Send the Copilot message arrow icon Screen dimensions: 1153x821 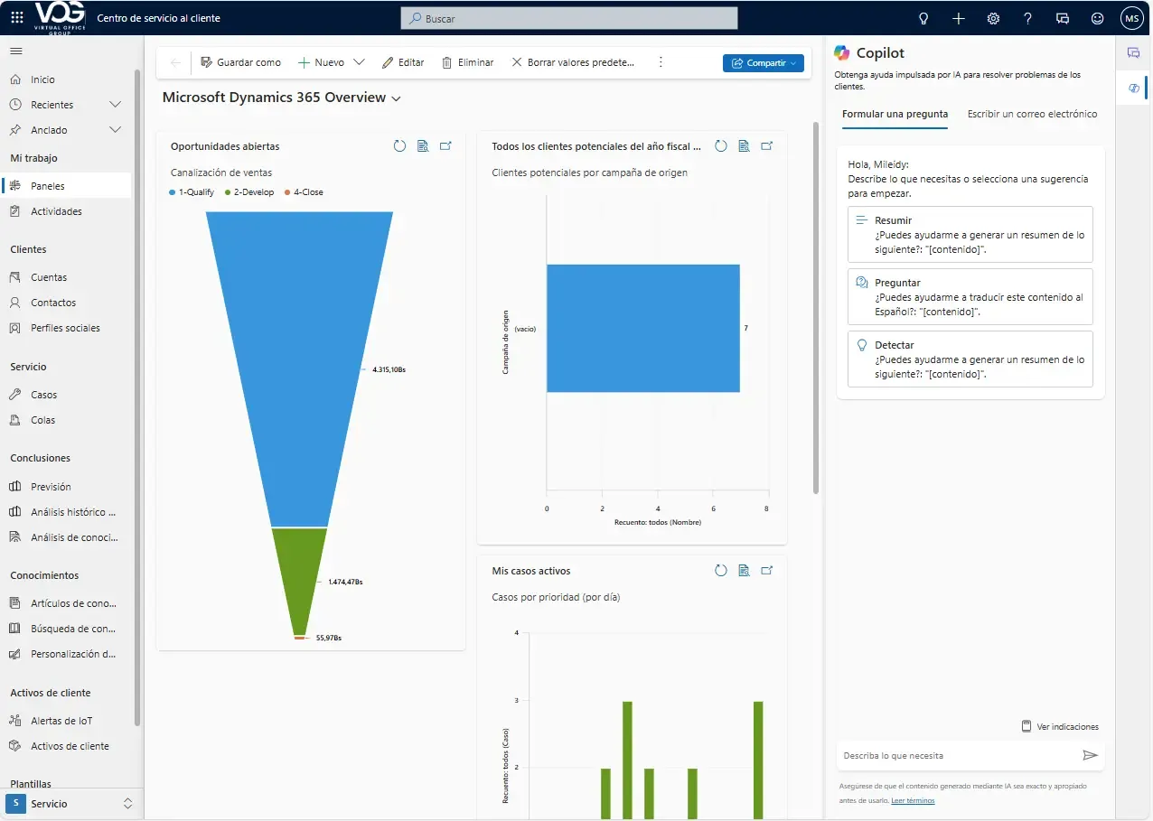(1090, 755)
